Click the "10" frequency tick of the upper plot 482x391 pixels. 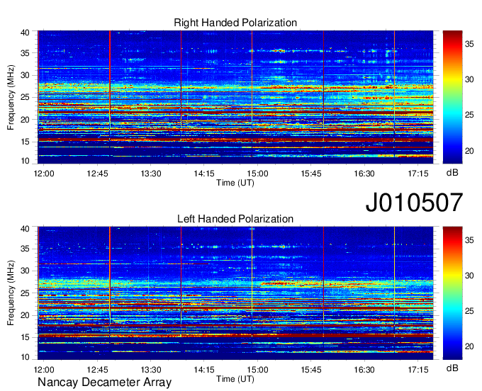coord(25,161)
